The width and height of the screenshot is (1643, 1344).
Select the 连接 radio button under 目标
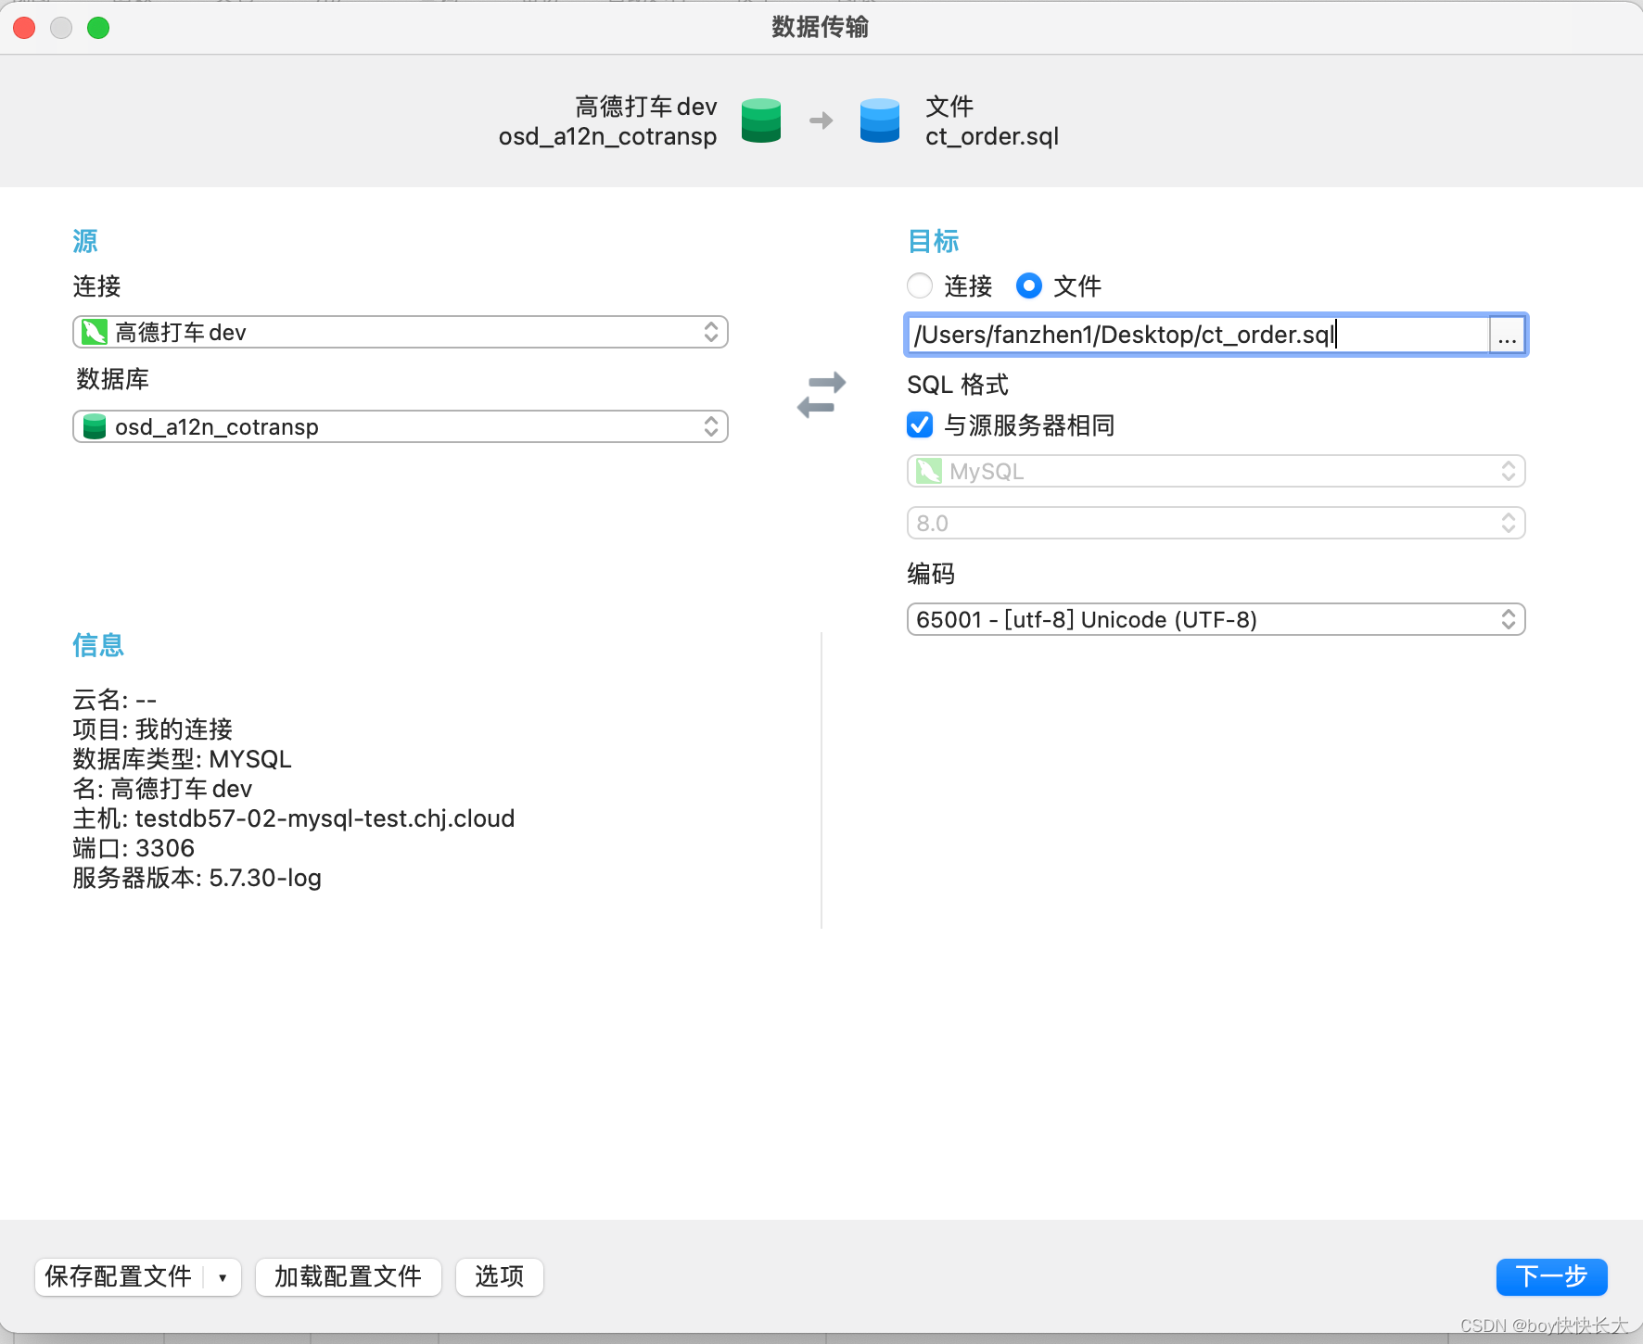pos(920,285)
